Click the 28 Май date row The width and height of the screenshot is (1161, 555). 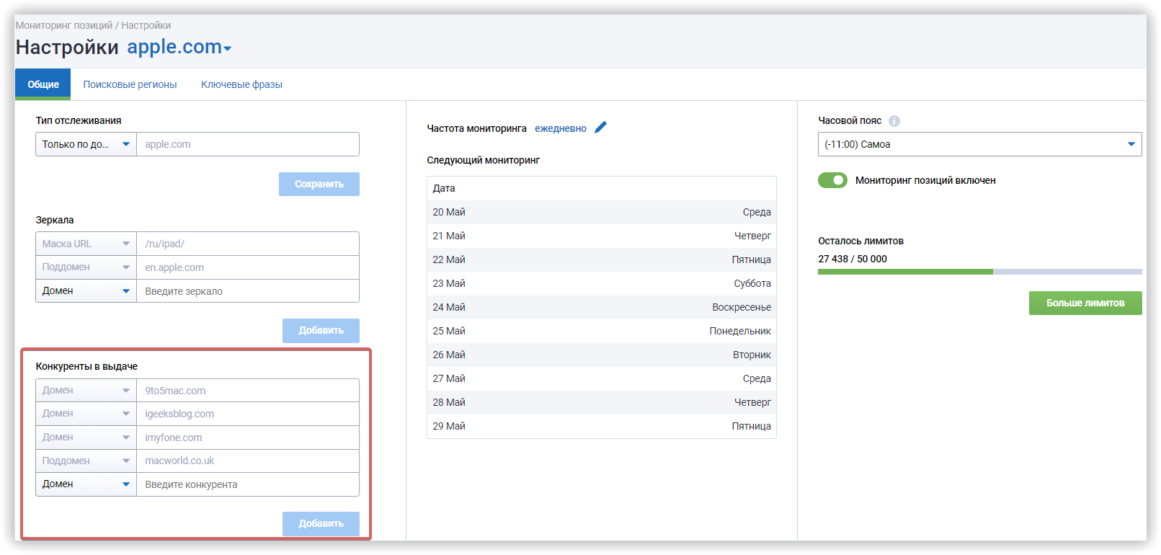[x=602, y=402]
